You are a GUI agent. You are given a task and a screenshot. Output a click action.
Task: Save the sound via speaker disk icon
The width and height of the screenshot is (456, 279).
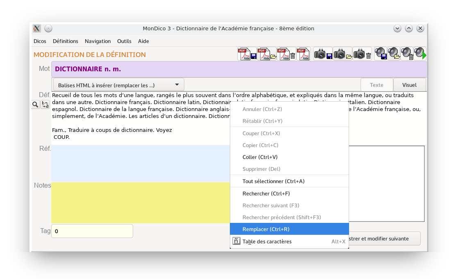pos(381,54)
